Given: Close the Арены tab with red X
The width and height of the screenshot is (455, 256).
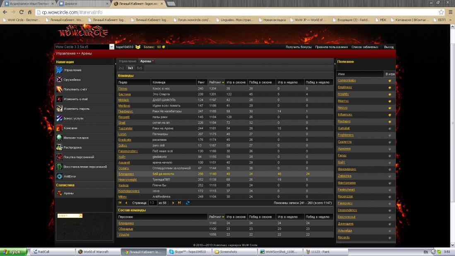Looking at the screenshot, I should (x=153, y=61).
